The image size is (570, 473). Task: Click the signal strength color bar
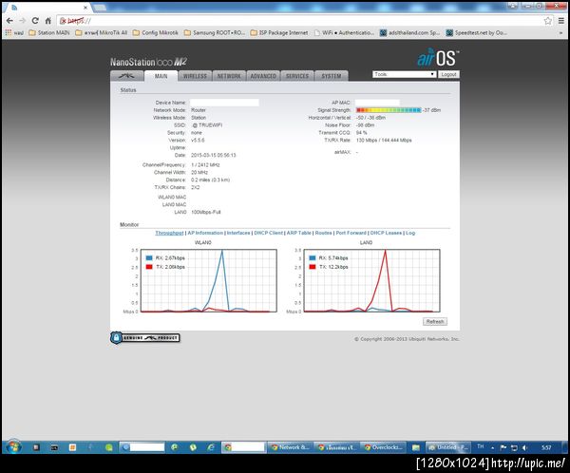click(x=389, y=110)
